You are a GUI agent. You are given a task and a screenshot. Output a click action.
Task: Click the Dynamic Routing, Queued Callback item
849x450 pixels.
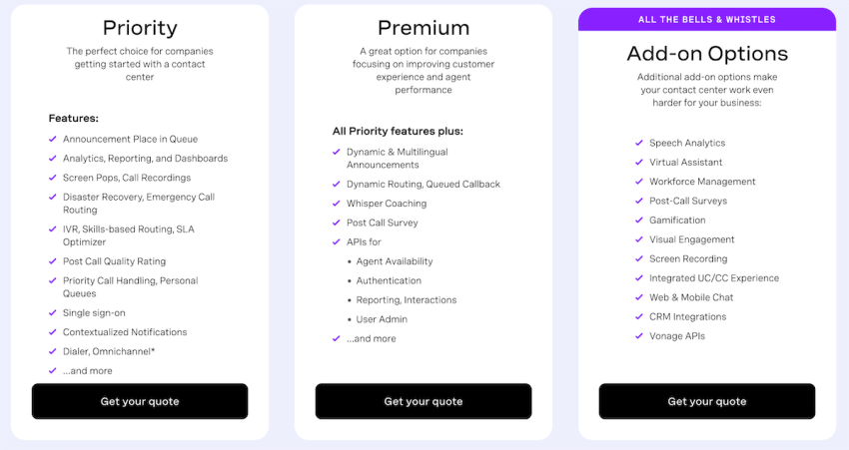pos(423,185)
